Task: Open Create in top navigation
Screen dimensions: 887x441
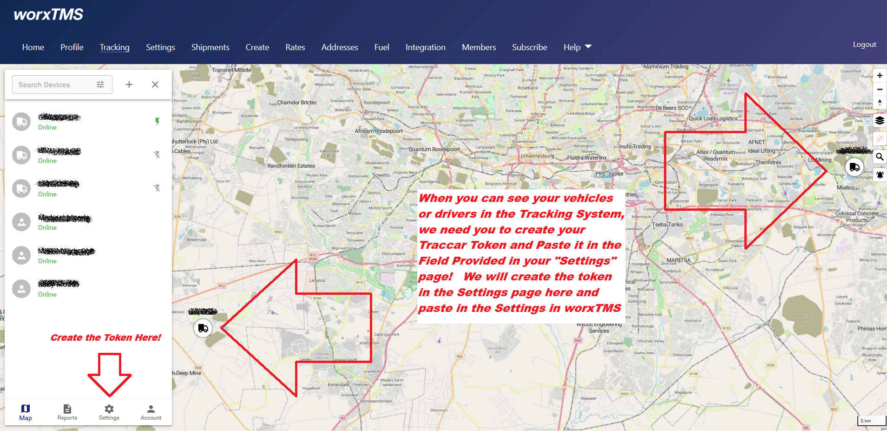Action: click(x=257, y=47)
